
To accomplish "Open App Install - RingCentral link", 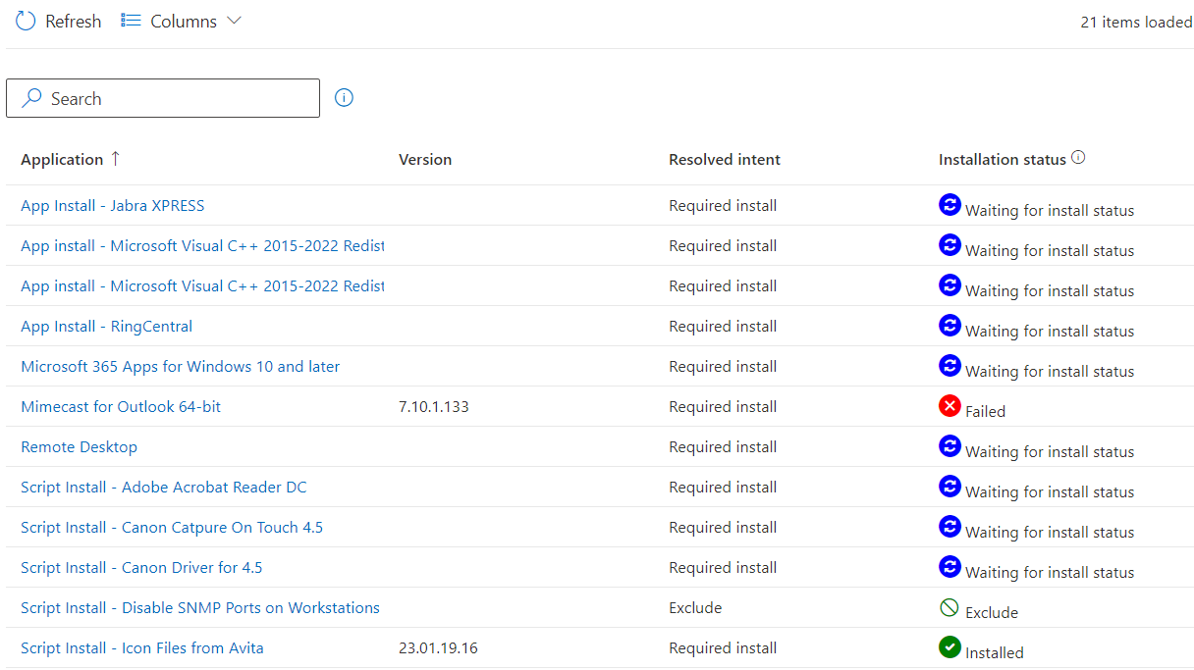I will click(x=106, y=327).
